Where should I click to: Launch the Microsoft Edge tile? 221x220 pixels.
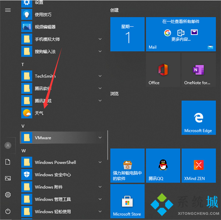[199, 118]
